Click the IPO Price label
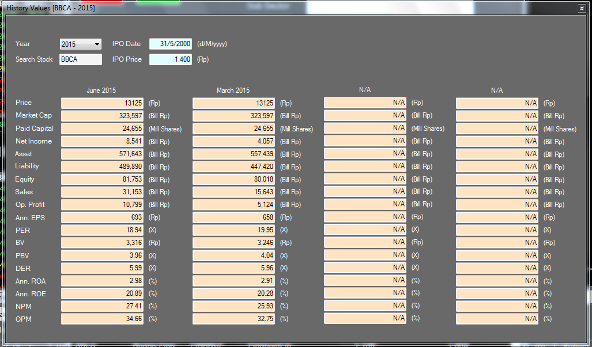592x347 pixels. pyautogui.click(x=127, y=59)
